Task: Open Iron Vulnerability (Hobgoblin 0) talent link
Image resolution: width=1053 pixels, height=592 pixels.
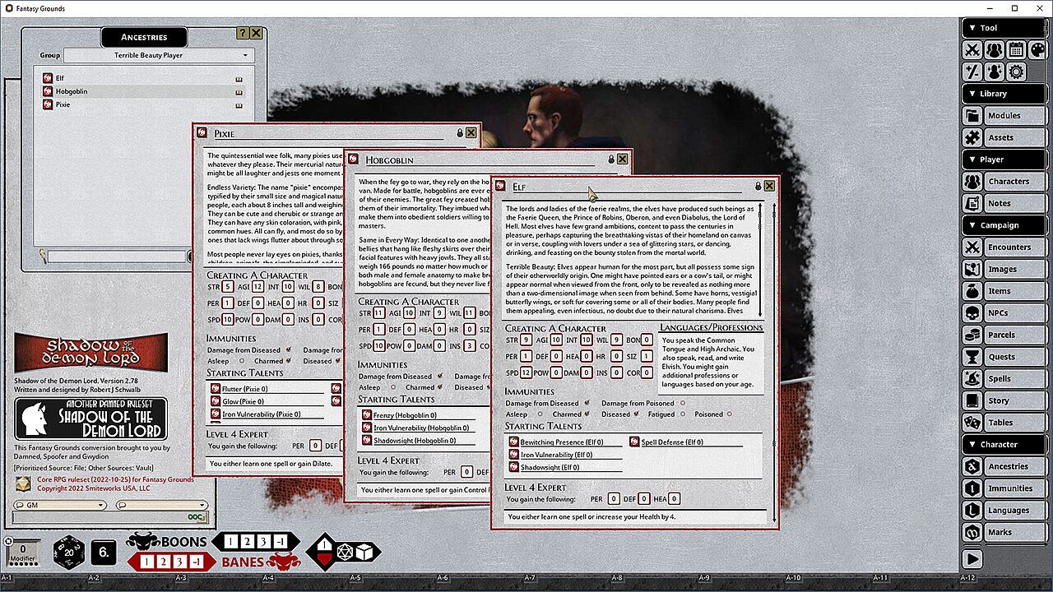Action: point(367,428)
